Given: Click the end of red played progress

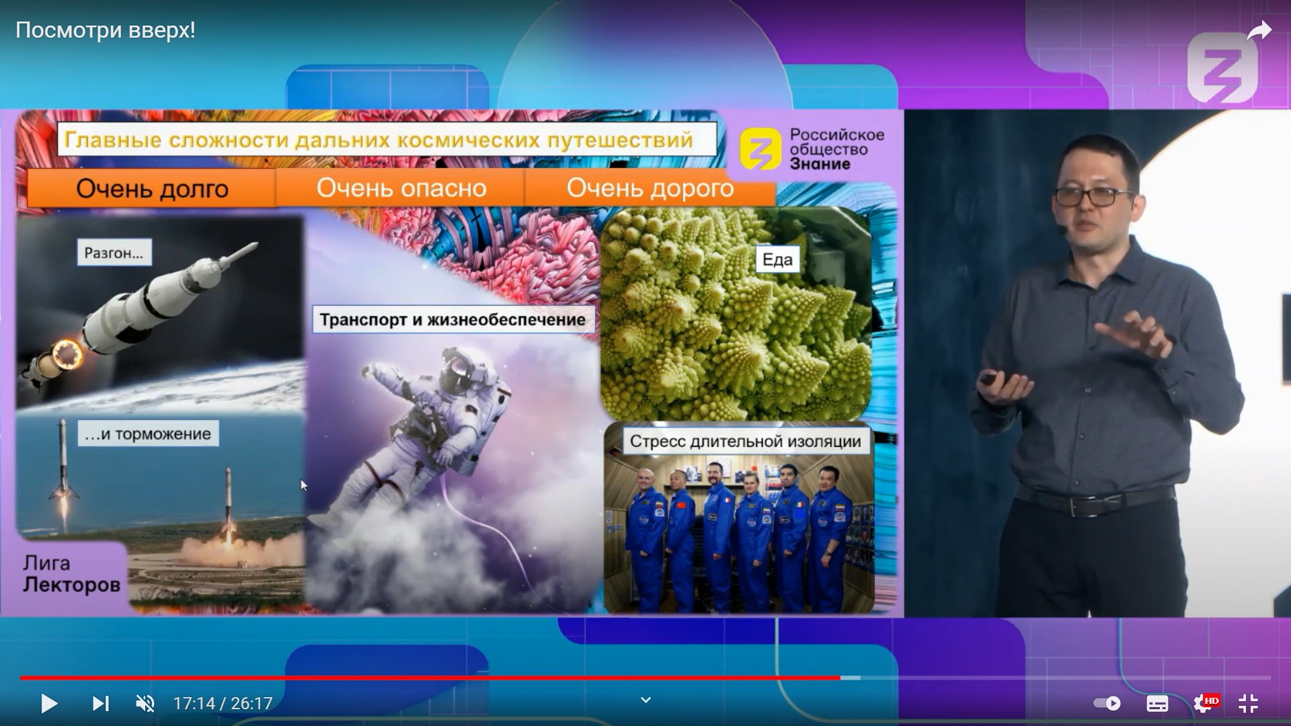Looking at the screenshot, I should pyautogui.click(x=839, y=678).
